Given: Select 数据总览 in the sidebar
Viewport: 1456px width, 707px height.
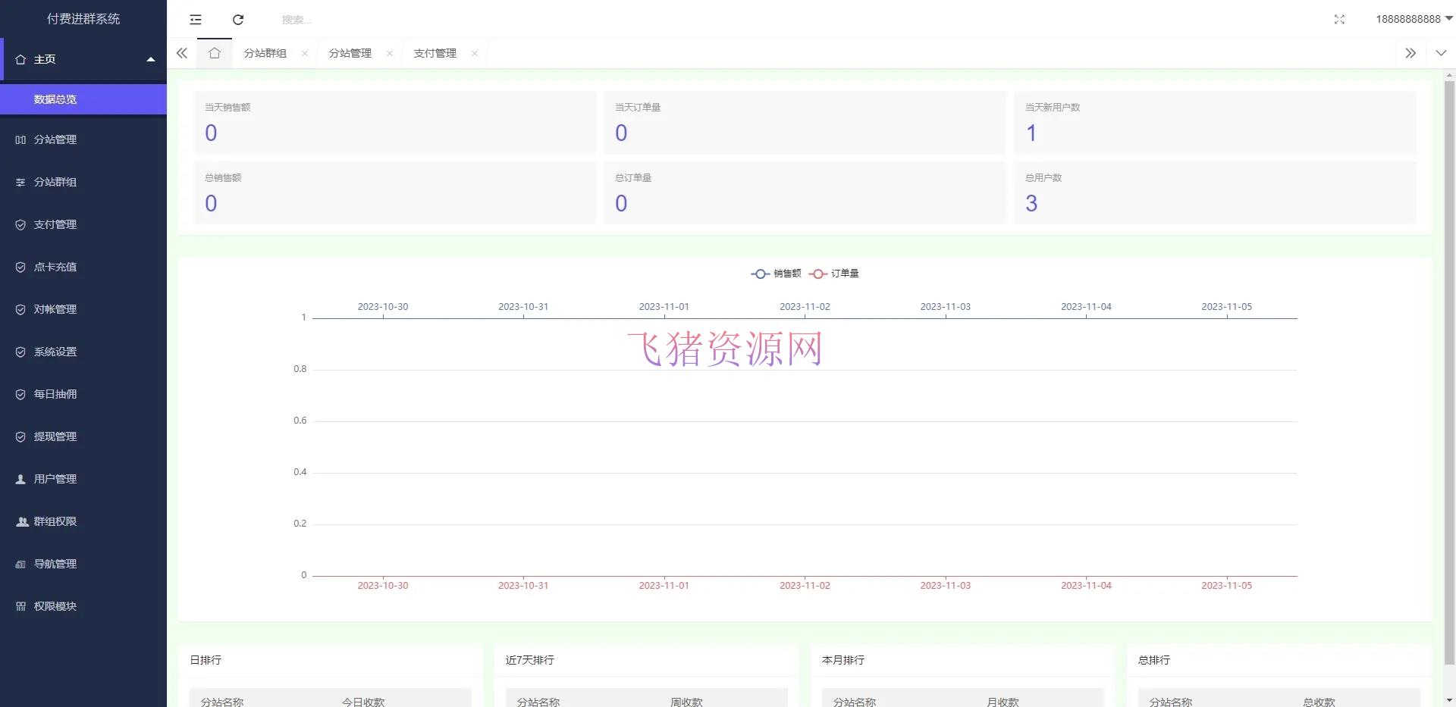Looking at the screenshot, I should coord(54,99).
